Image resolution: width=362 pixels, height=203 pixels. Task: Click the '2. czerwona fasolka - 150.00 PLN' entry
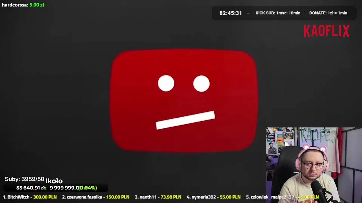pos(96,197)
